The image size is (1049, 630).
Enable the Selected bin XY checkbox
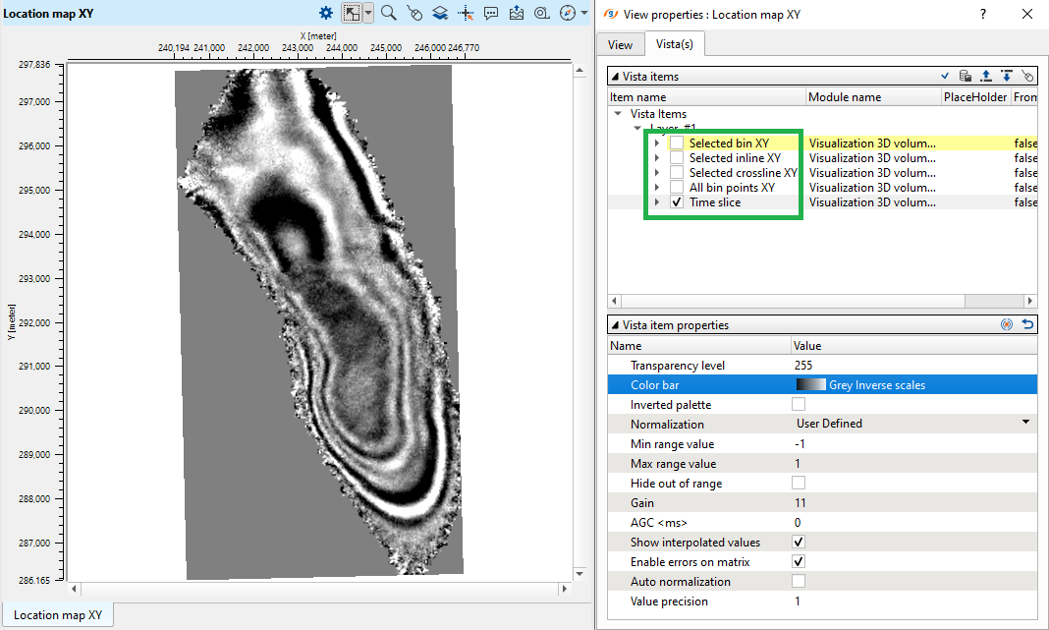tap(677, 143)
